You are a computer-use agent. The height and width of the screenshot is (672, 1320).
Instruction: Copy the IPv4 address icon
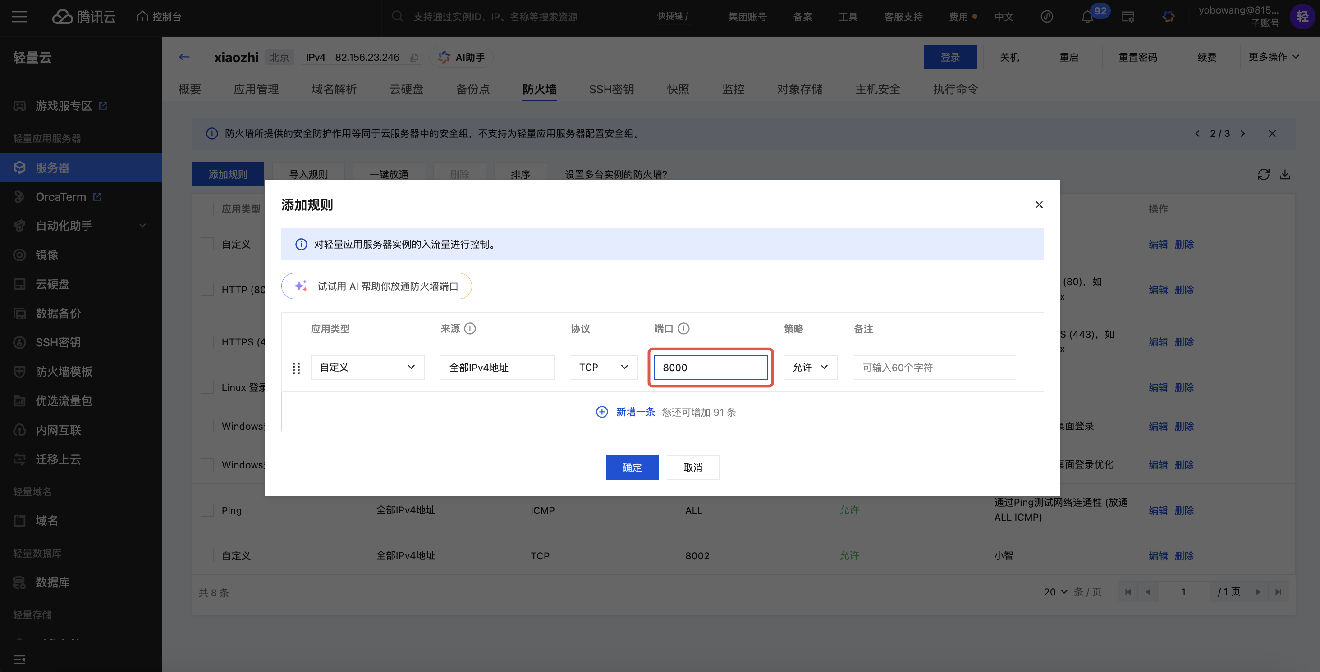click(414, 57)
